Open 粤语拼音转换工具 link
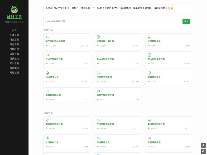This screenshot has height=155, width=207. (x=156, y=124)
